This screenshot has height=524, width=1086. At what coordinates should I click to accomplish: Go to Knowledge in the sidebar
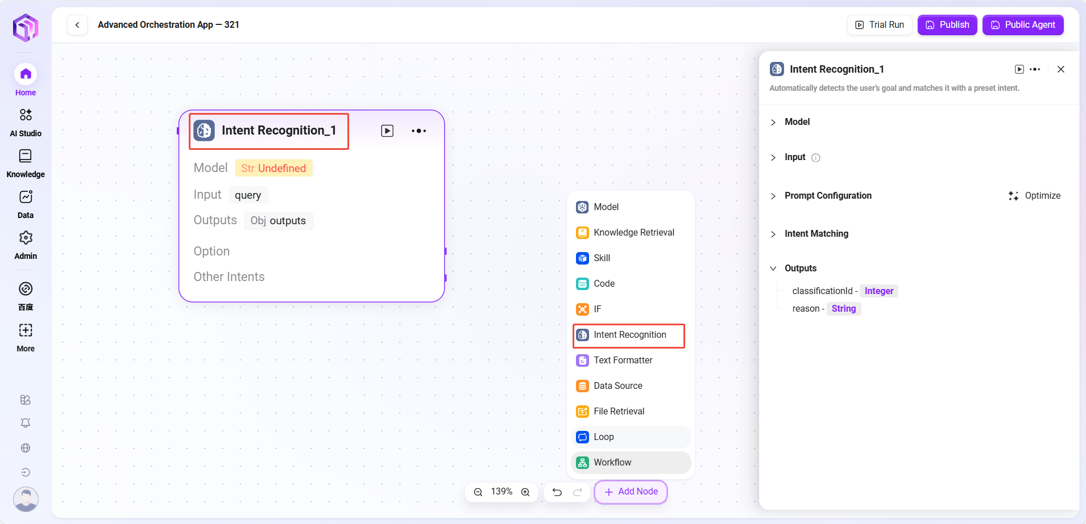[26, 163]
